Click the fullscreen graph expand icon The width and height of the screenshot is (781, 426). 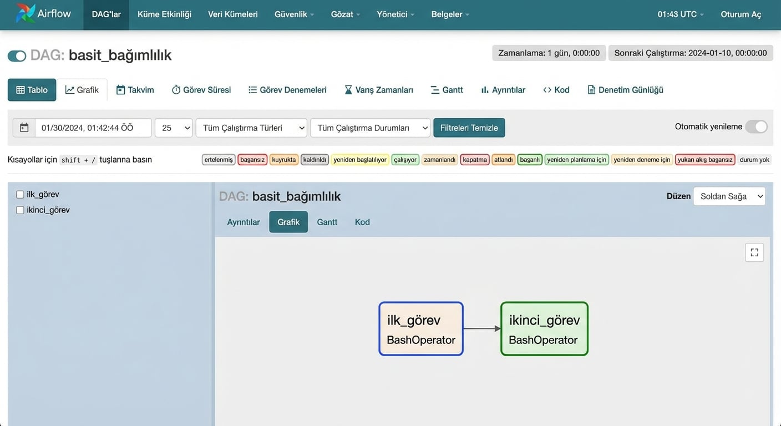(754, 252)
